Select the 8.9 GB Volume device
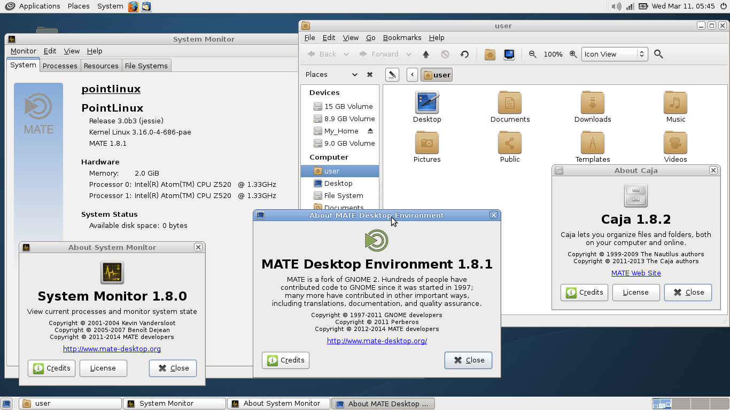 pyautogui.click(x=339, y=119)
